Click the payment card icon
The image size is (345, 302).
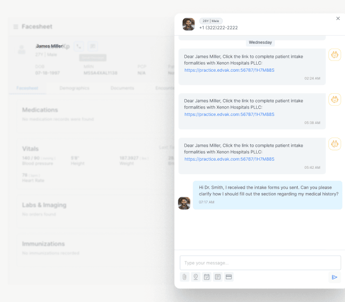click(x=229, y=277)
